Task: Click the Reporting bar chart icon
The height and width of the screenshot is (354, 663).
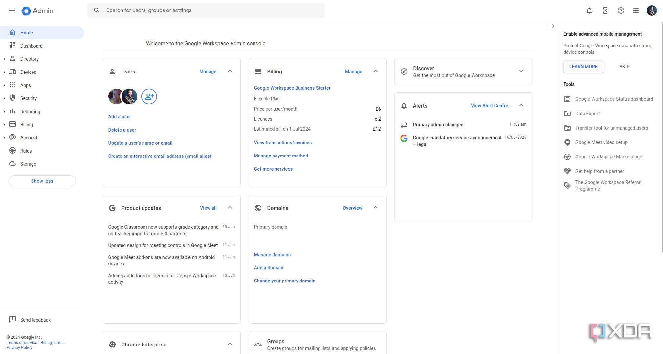Action: coord(12,111)
